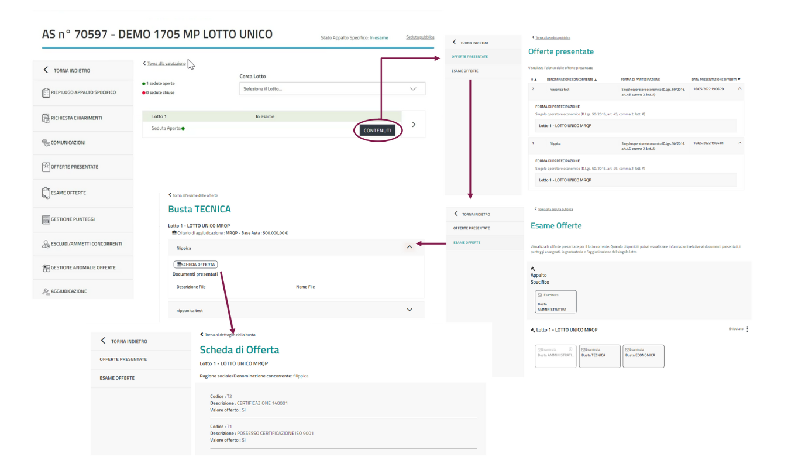Viewport: 788px width, 467px height.
Task: Click the Gestione Anomalie Offerte icon
Action: pyautogui.click(x=46, y=268)
